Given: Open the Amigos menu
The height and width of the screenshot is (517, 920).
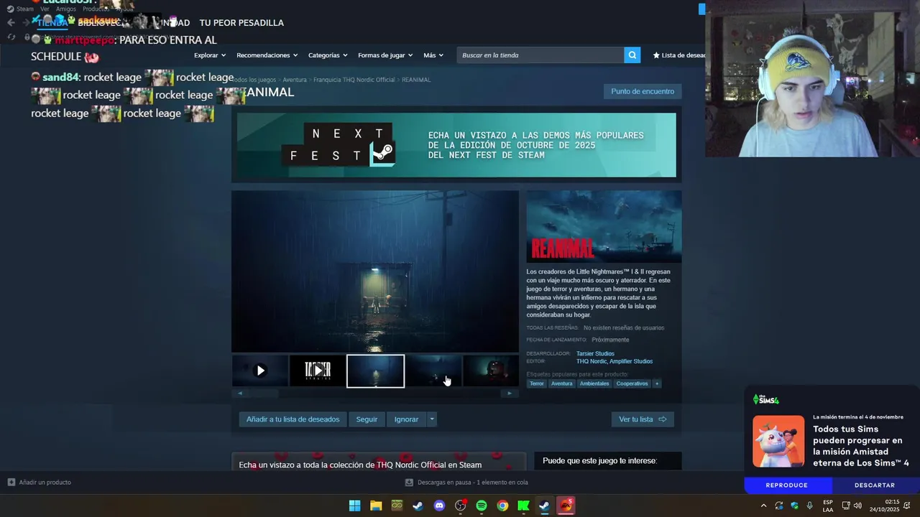Looking at the screenshot, I should 66,9.
